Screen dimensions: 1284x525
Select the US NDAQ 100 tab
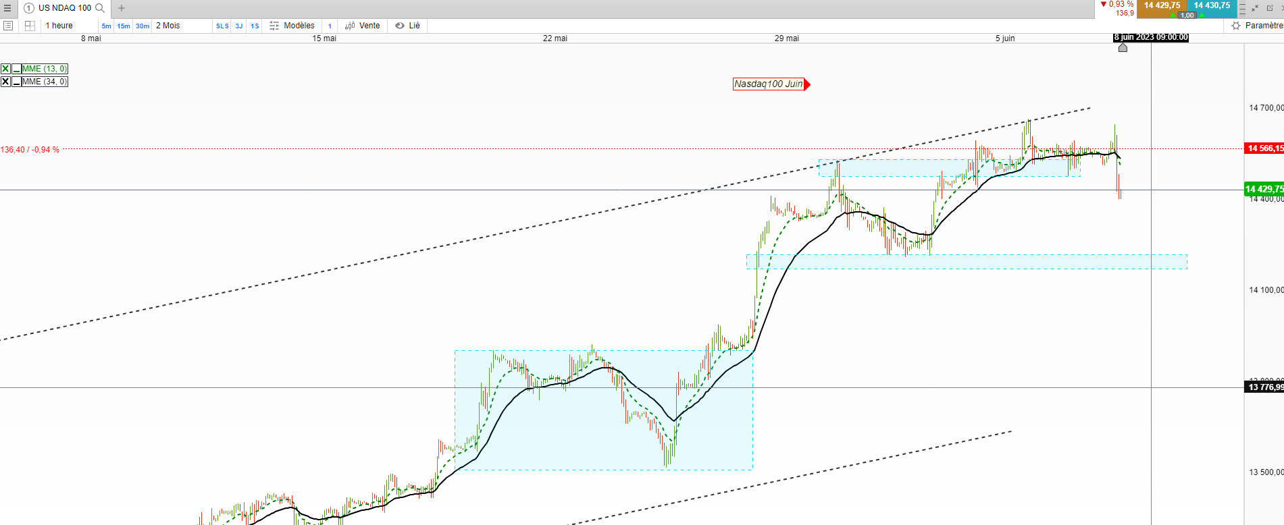(64, 8)
